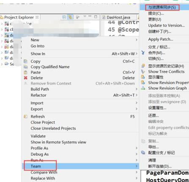Open the DasHost.java editor tab
This screenshot has width=189, height=182.
pos(118,17)
